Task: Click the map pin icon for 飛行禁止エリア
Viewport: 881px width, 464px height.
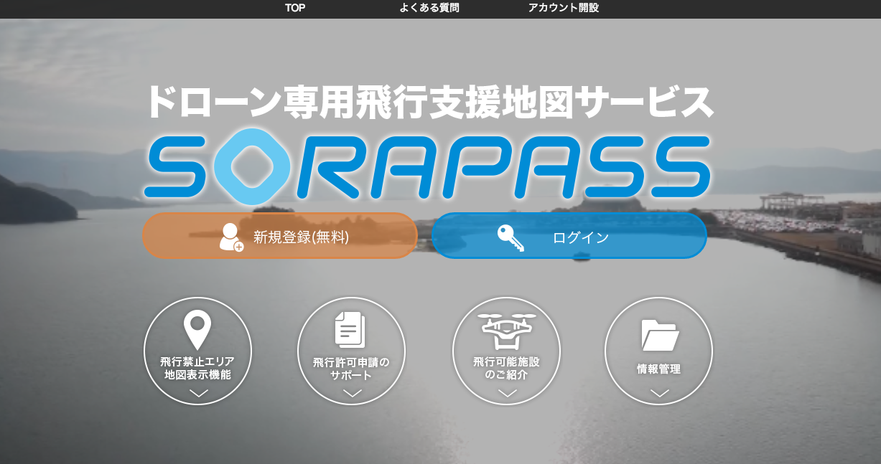Action: click(197, 331)
